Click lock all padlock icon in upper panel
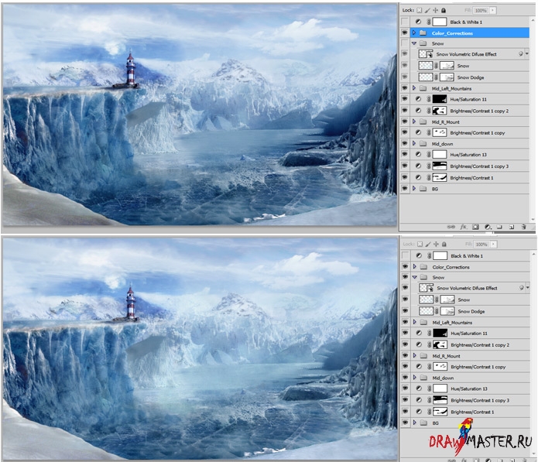This screenshot has height=462, width=538. pyautogui.click(x=444, y=10)
